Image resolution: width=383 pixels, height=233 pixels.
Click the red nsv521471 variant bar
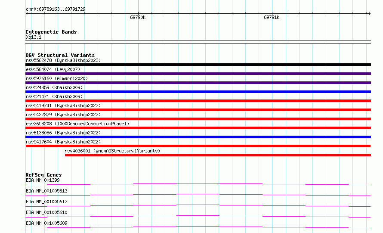pyautogui.click(x=198, y=101)
